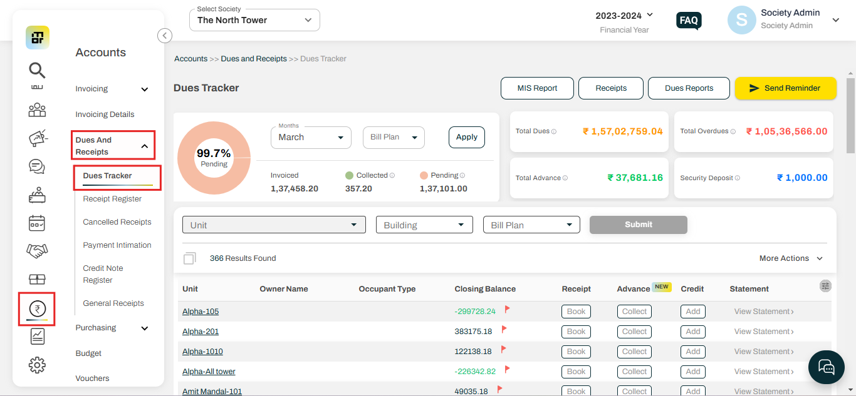Open the Months dropdown showing March
This screenshot has height=396, width=856.
pyautogui.click(x=311, y=137)
